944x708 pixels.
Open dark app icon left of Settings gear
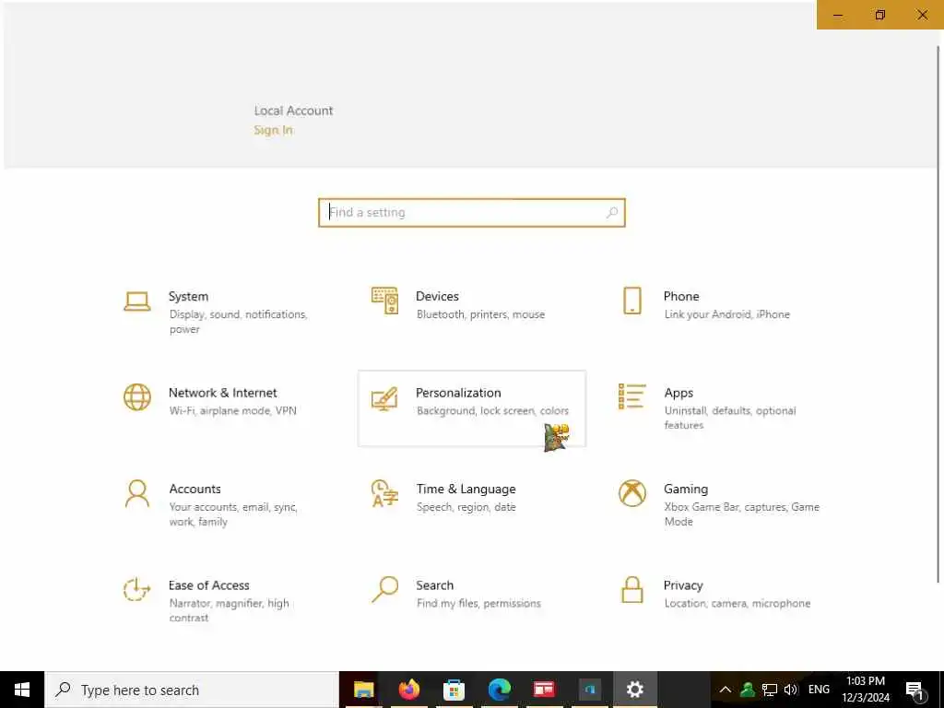click(589, 690)
